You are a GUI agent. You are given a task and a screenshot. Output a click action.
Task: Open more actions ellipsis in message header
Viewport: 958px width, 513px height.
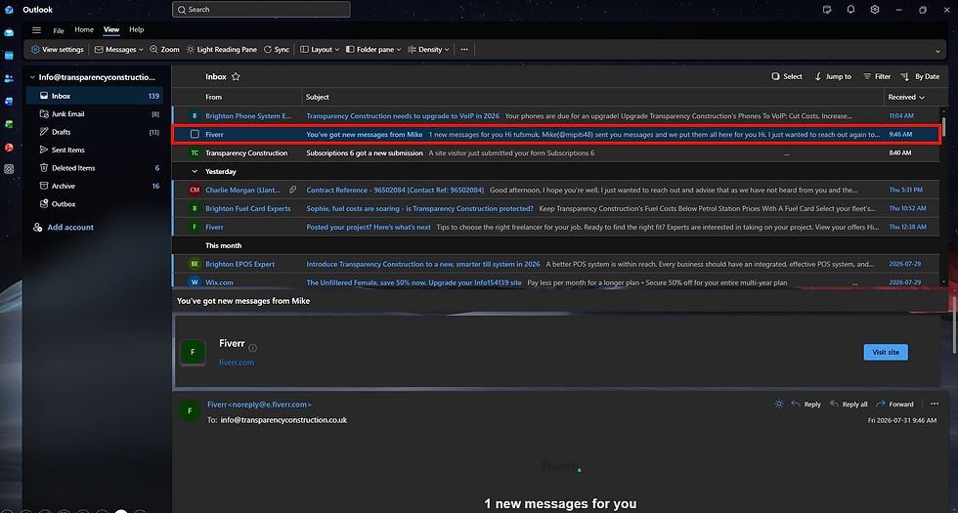point(935,404)
